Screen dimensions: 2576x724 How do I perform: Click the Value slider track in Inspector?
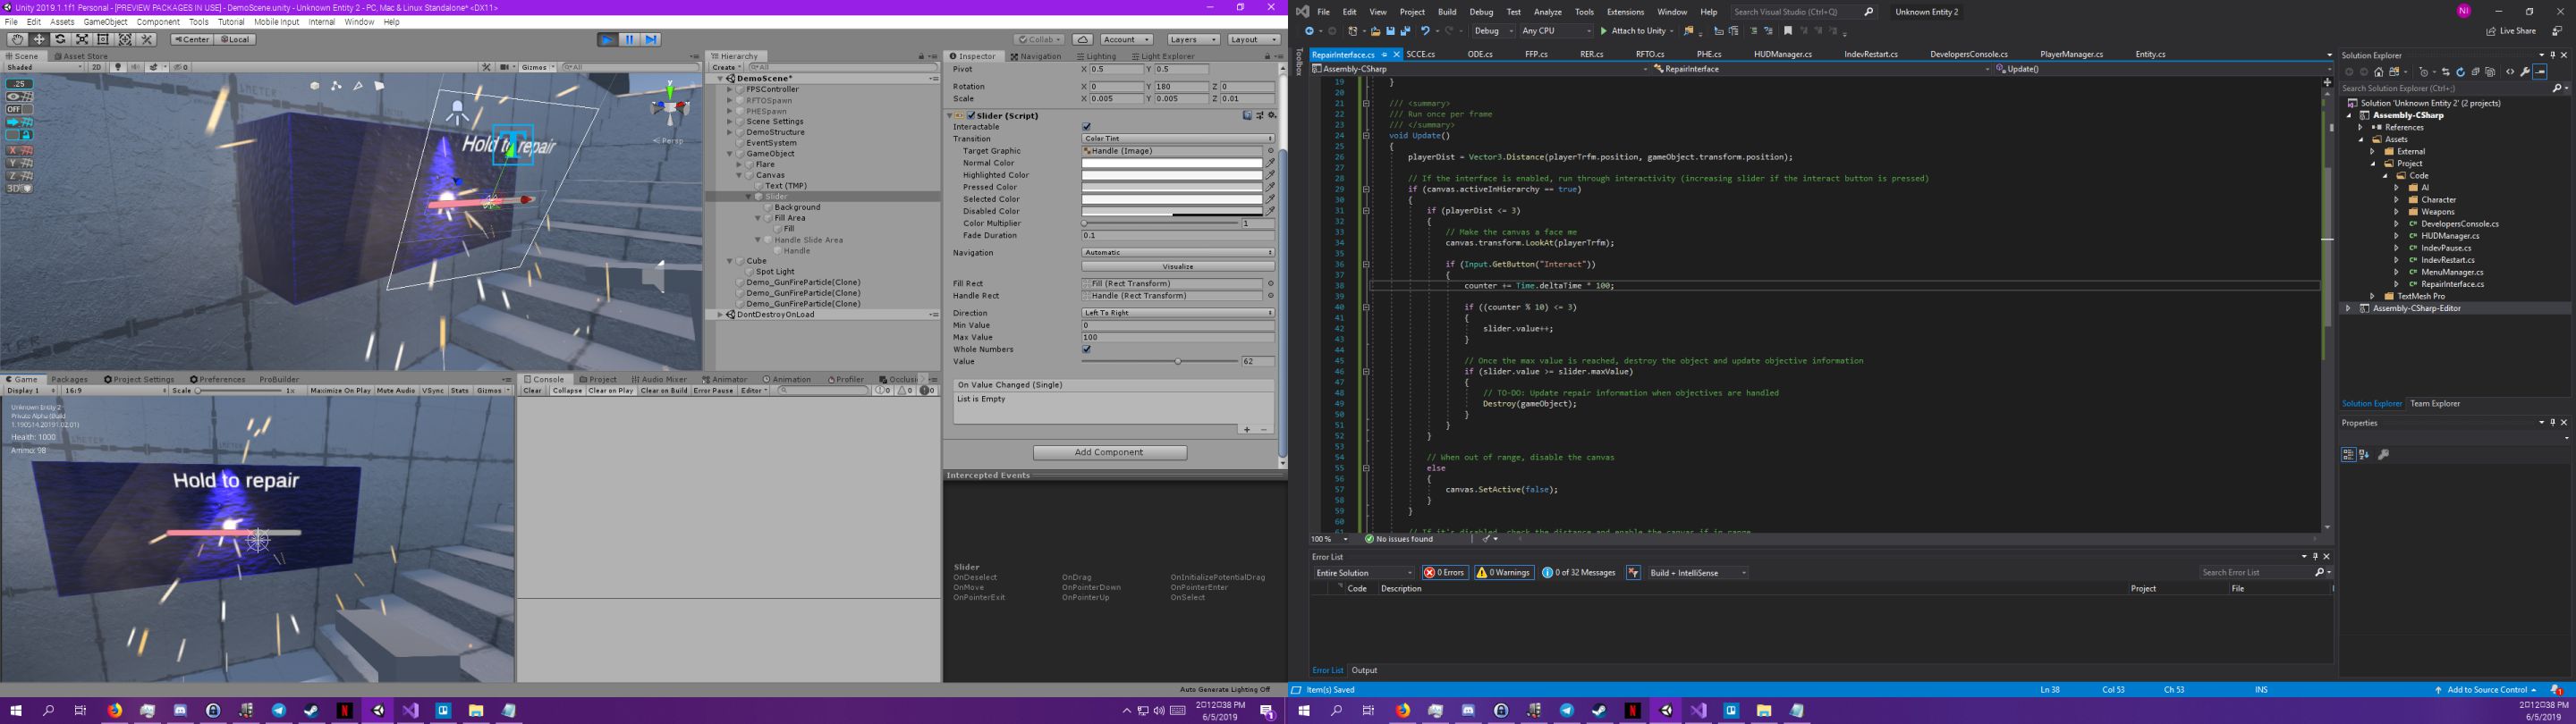[1160, 361]
